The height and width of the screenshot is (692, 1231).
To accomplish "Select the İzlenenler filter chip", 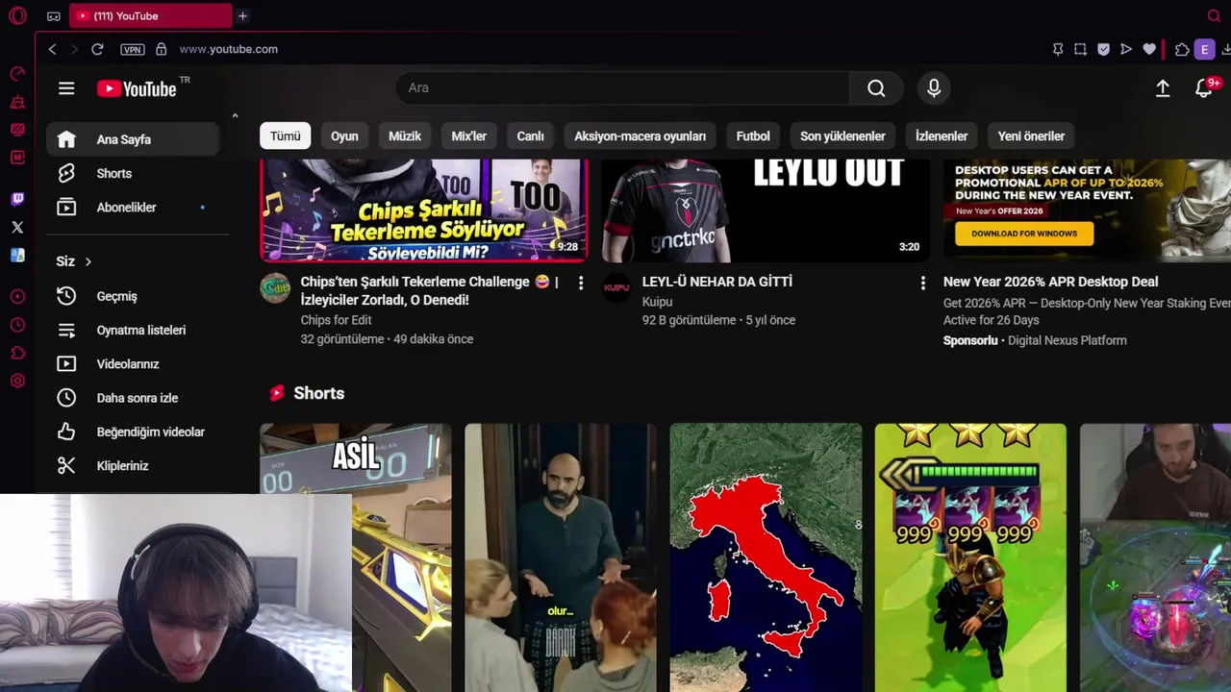I will point(942,136).
